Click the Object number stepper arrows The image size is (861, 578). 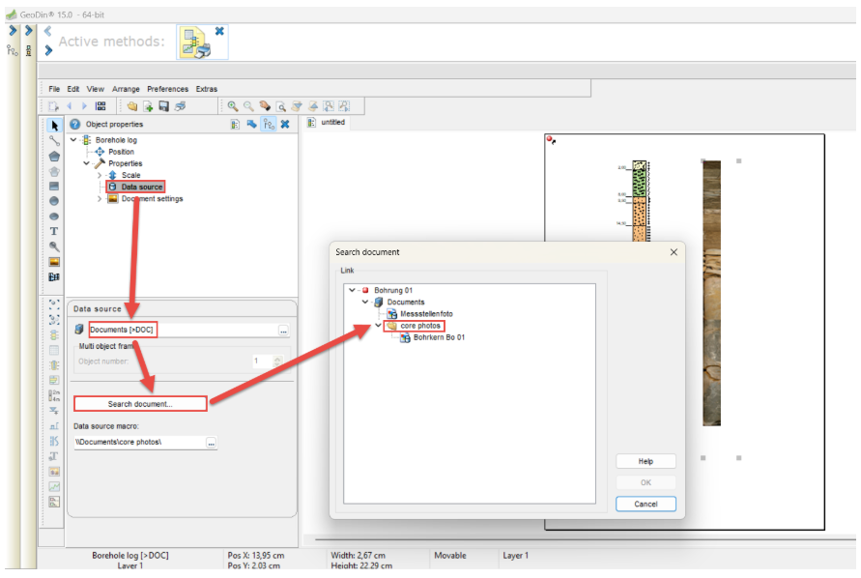(x=278, y=361)
